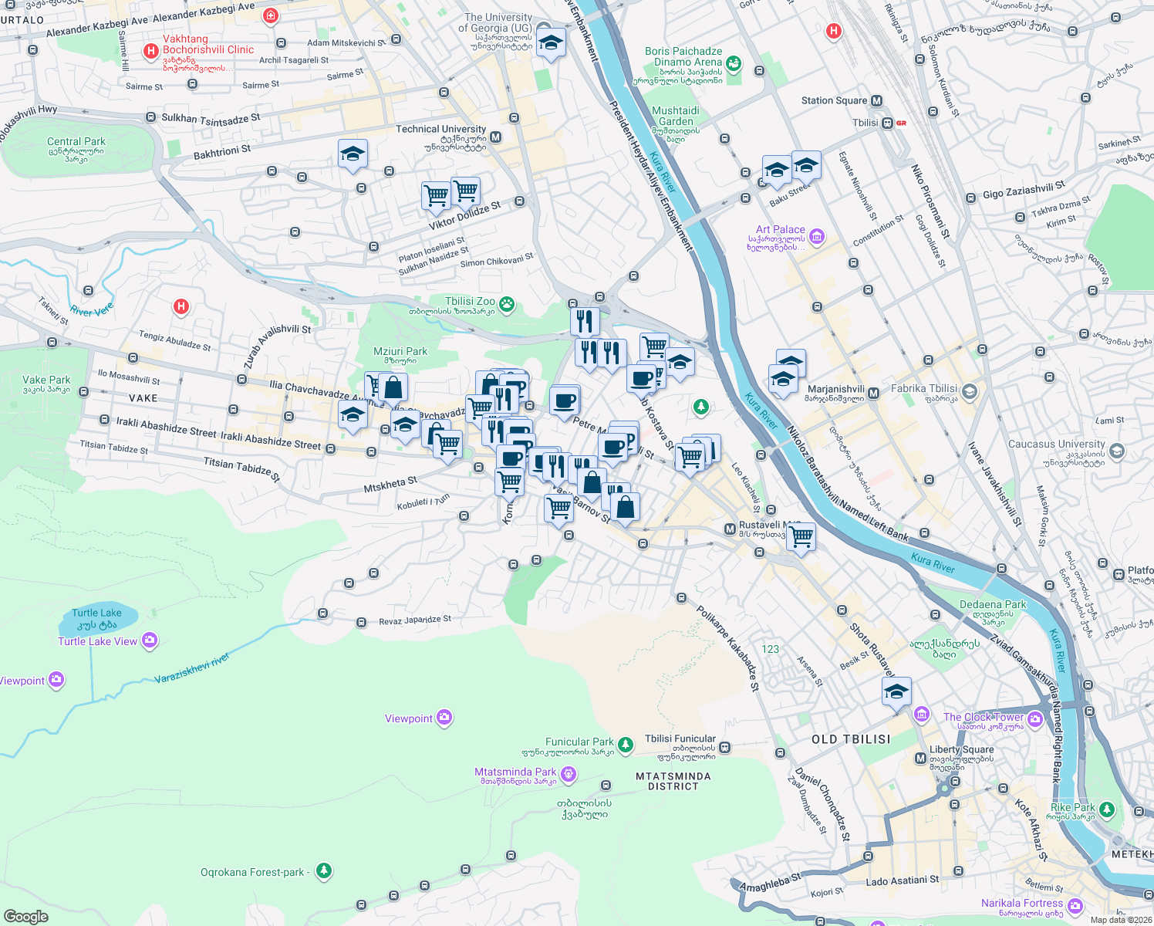
Task: Click the Tbilisi Funicular station icon
Action: pos(724,747)
